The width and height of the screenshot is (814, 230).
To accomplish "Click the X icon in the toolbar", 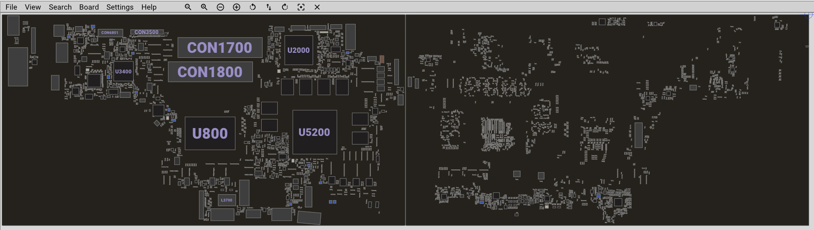I will [317, 7].
